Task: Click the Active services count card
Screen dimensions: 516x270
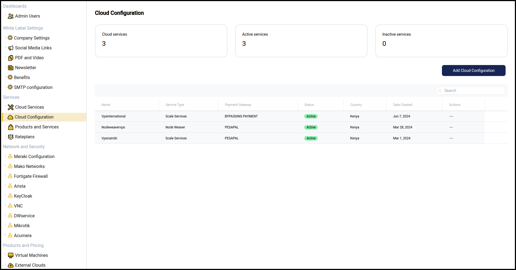Action: click(301, 41)
